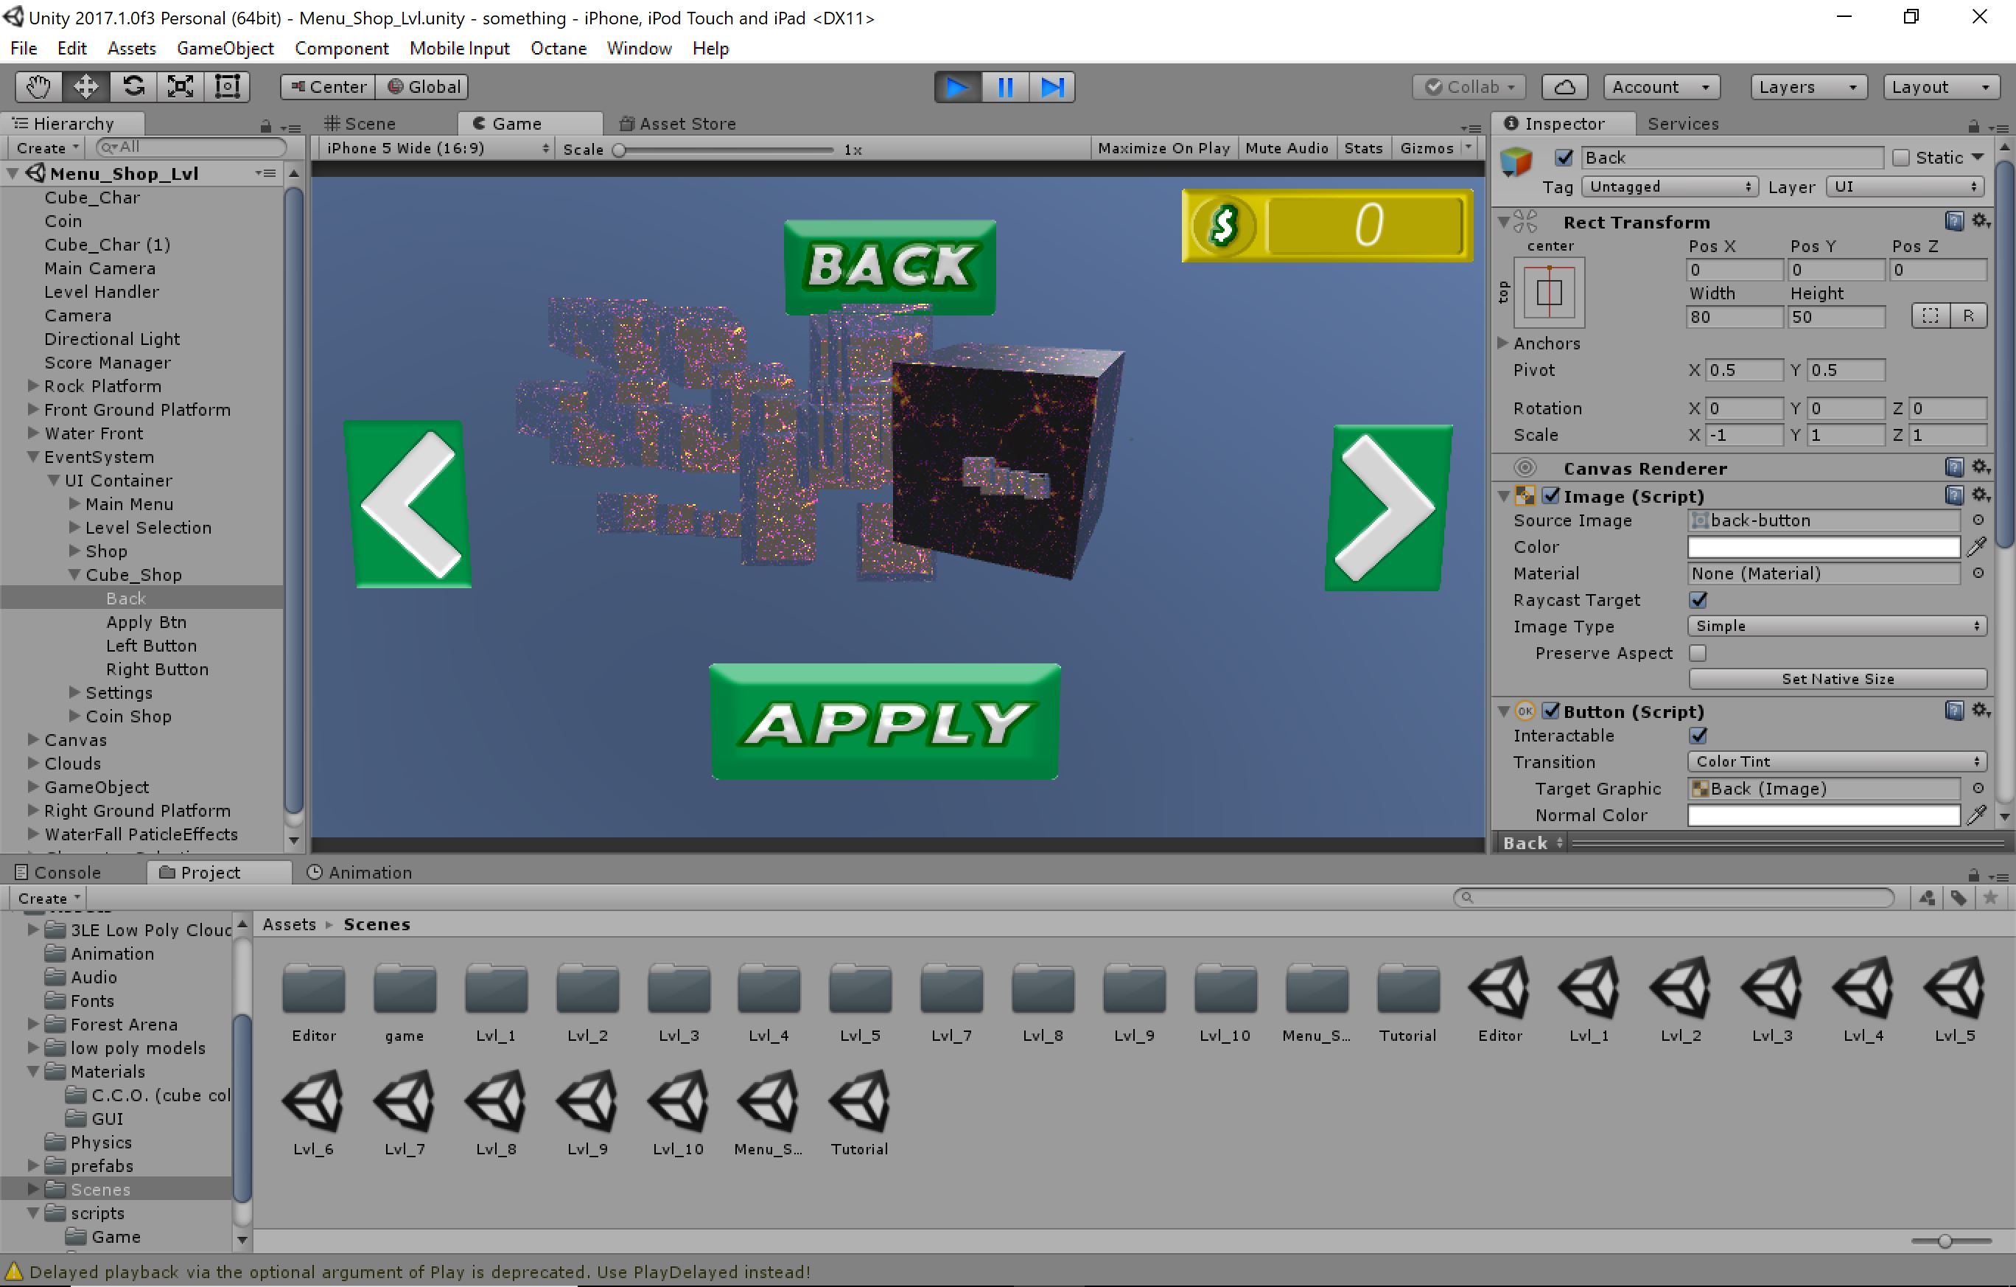Open the Assets menu
The image size is (2016, 1287).
(x=131, y=49)
